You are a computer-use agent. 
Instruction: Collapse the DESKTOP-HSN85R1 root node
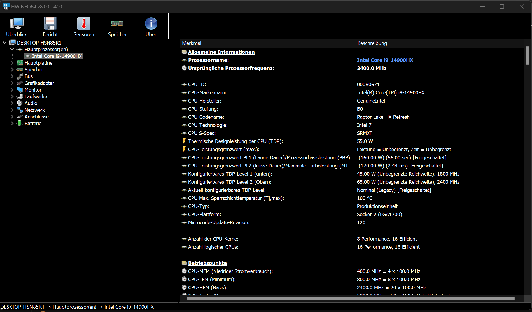(5, 43)
